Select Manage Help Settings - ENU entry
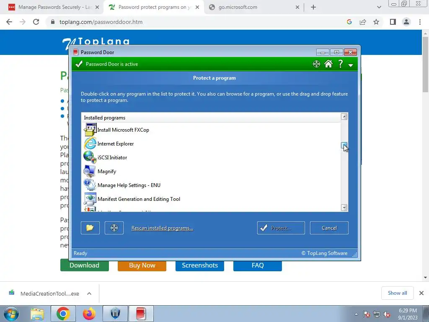The height and width of the screenshot is (322, 429). 211,185
